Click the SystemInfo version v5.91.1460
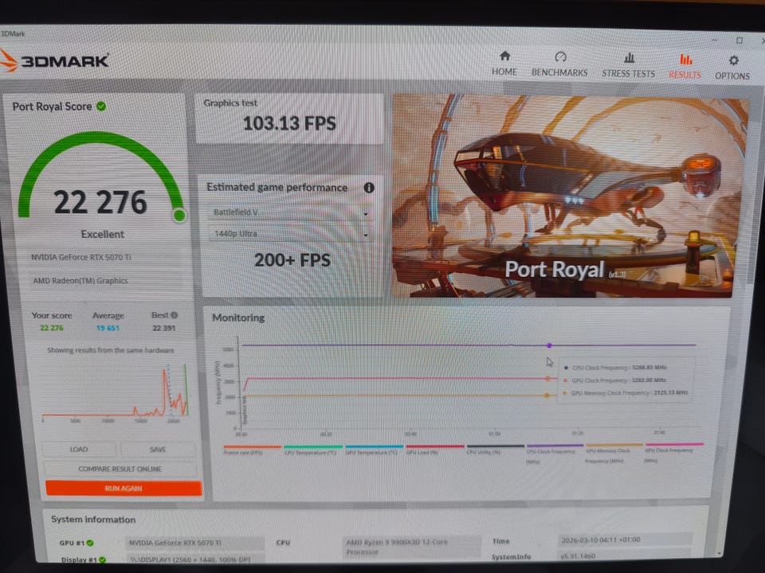Viewport: 765px width, 573px height. pos(625,556)
